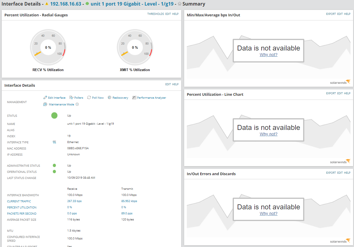Click Edit on Min/Max/Average bps chart
Viewport: 354px width, 247px height.
coord(340,14)
